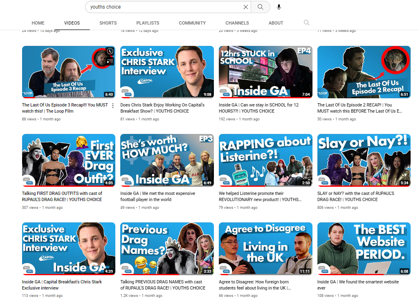Open the SHORTS tab
The image size is (418, 301).
[x=108, y=23]
